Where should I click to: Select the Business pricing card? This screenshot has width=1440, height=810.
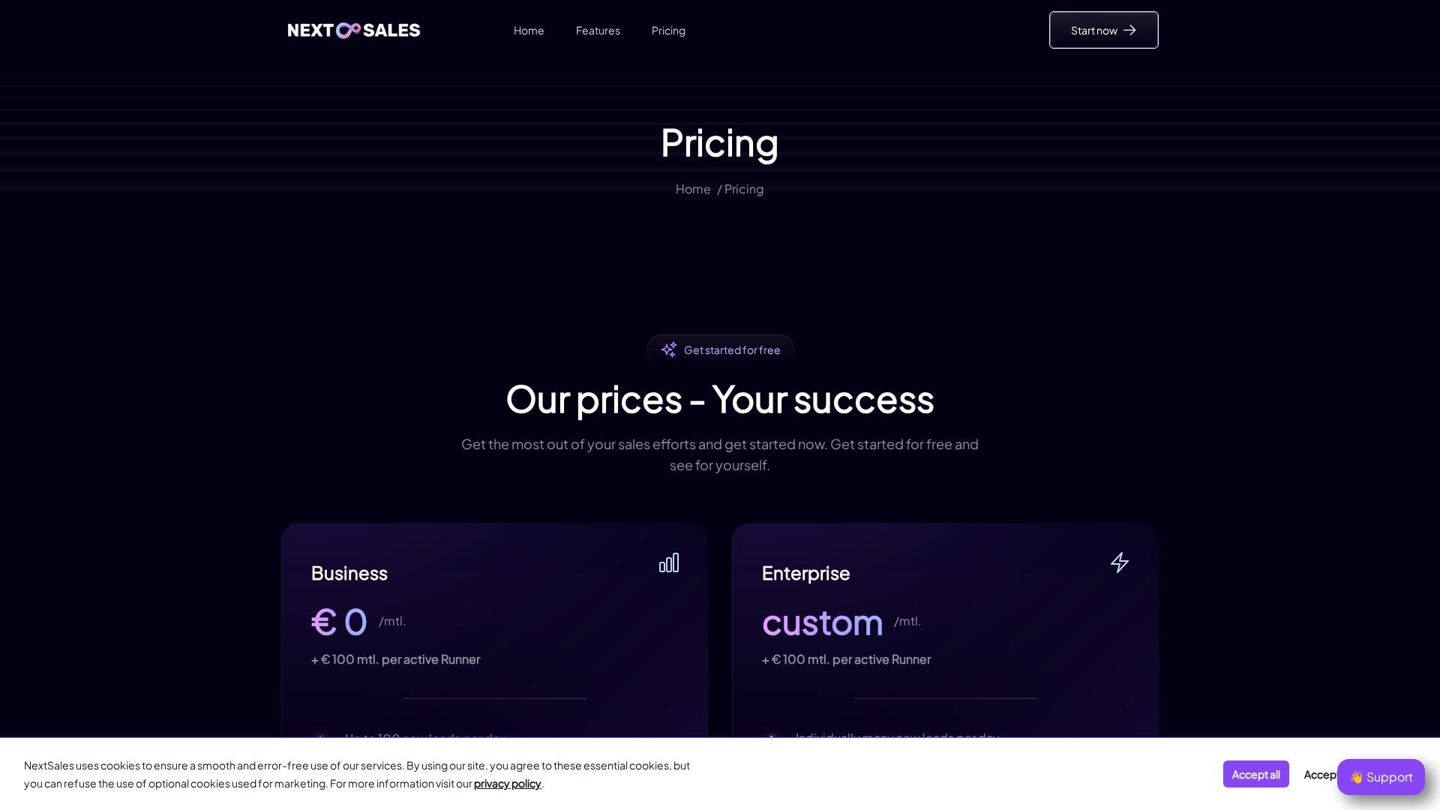click(x=494, y=637)
